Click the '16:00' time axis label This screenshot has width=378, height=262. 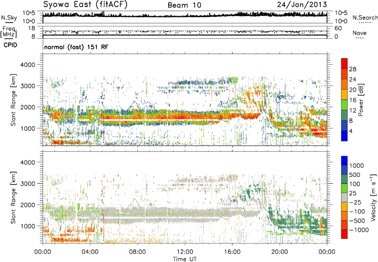(232, 252)
